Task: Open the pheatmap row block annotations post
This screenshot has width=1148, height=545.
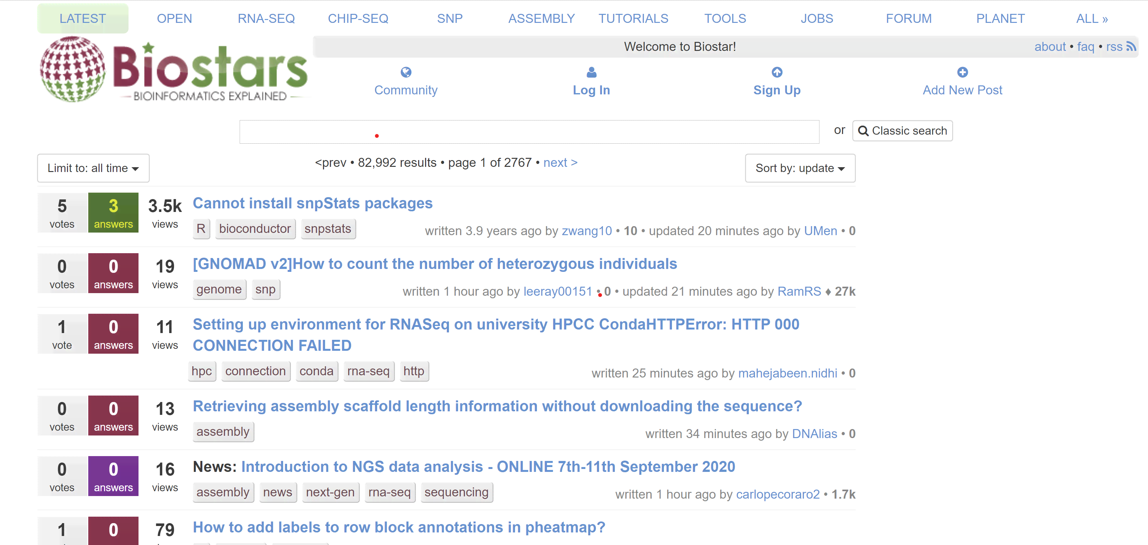Action: [x=399, y=528]
